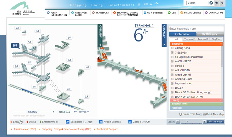Click the Passenger Guide arrow icon
Image resolution: width=232 pixels, height=137 pixels.
tap(72, 13)
